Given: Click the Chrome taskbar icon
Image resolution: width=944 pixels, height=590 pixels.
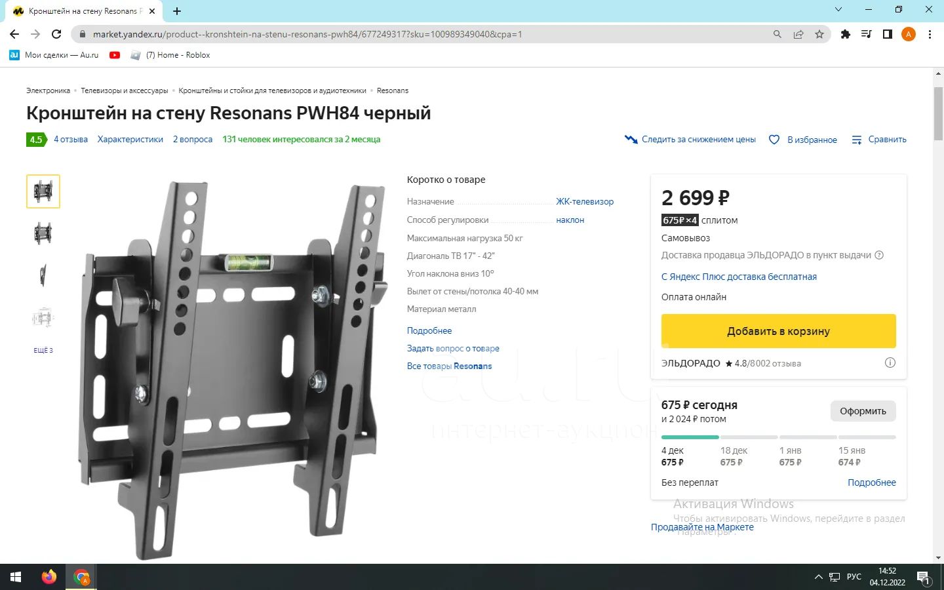Looking at the screenshot, I should 82,577.
